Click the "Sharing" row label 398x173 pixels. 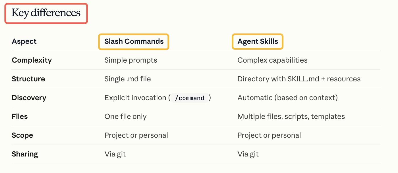point(25,154)
